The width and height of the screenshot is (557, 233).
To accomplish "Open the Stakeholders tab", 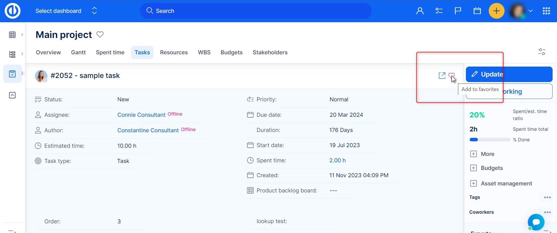I will coord(270,53).
